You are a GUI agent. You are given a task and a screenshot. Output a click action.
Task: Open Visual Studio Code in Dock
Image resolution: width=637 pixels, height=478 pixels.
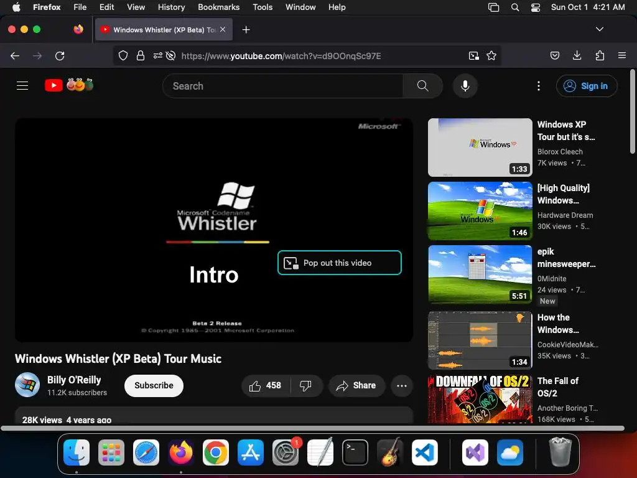click(x=424, y=452)
